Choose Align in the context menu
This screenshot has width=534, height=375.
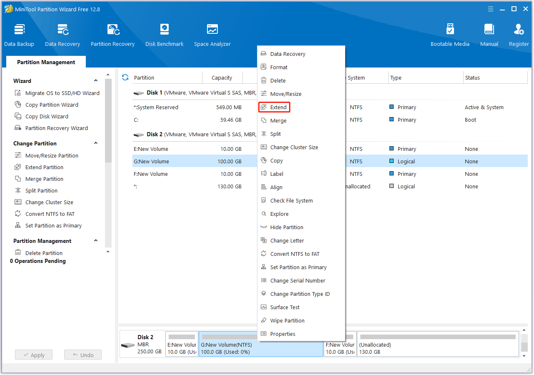[301, 187]
